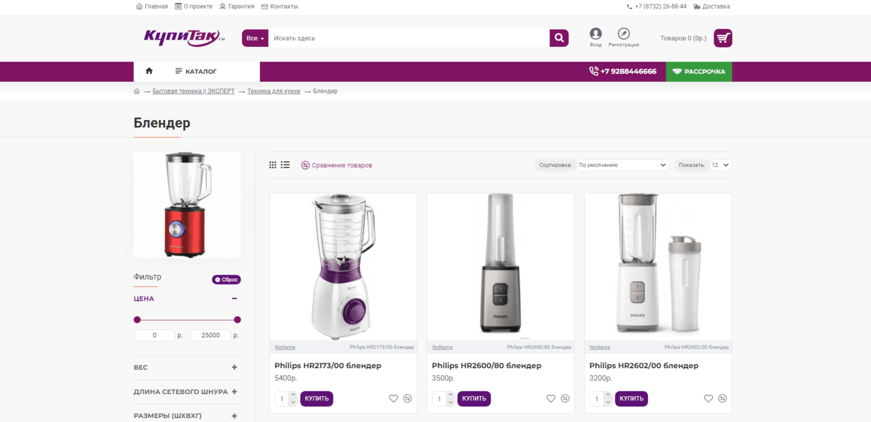871x422 pixels.
Task: Add Philips HR2600/80 to wishlist
Action: pyautogui.click(x=551, y=399)
